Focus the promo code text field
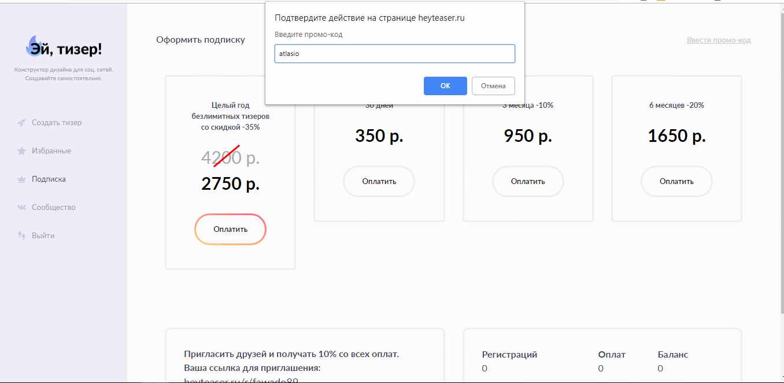 [394, 54]
